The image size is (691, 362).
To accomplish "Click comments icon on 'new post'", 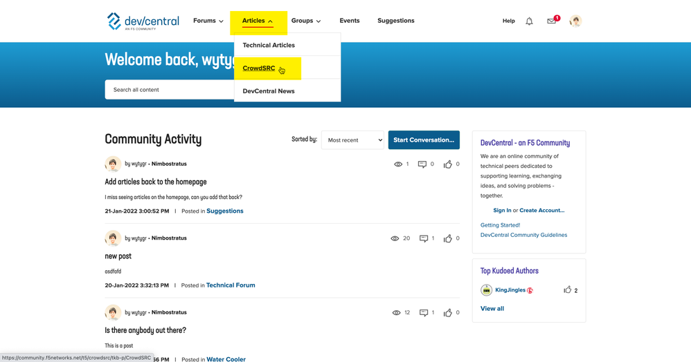I will coord(424,238).
